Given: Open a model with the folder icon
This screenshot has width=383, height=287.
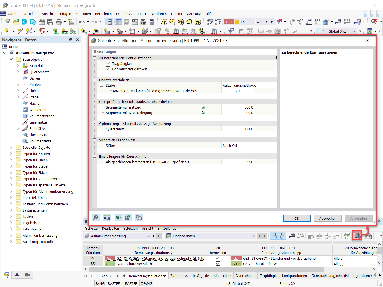Looking at the screenshot, I should (16, 22).
